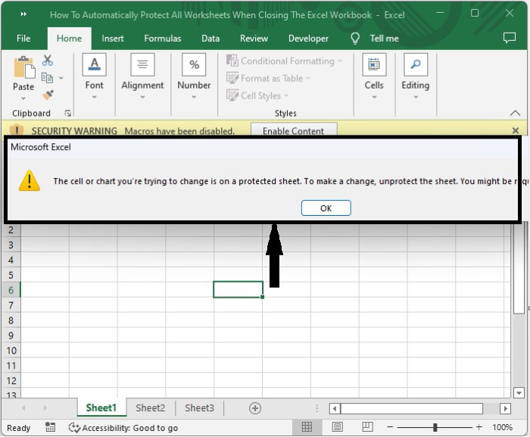
Task: Open the Cells group icon
Action: [374, 64]
